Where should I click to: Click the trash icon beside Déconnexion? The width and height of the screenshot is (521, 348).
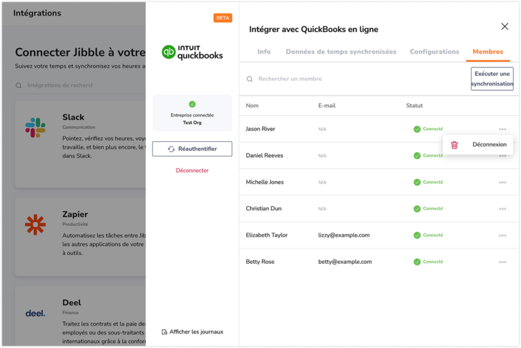[455, 144]
